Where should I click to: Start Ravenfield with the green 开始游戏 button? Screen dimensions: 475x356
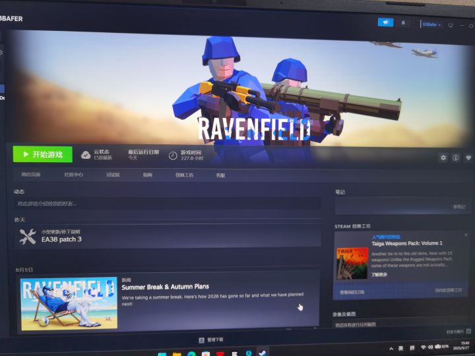pos(43,154)
